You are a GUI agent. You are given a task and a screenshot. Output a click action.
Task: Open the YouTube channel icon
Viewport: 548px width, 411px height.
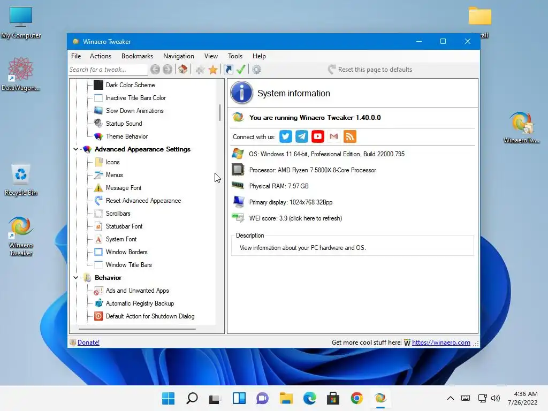point(318,136)
